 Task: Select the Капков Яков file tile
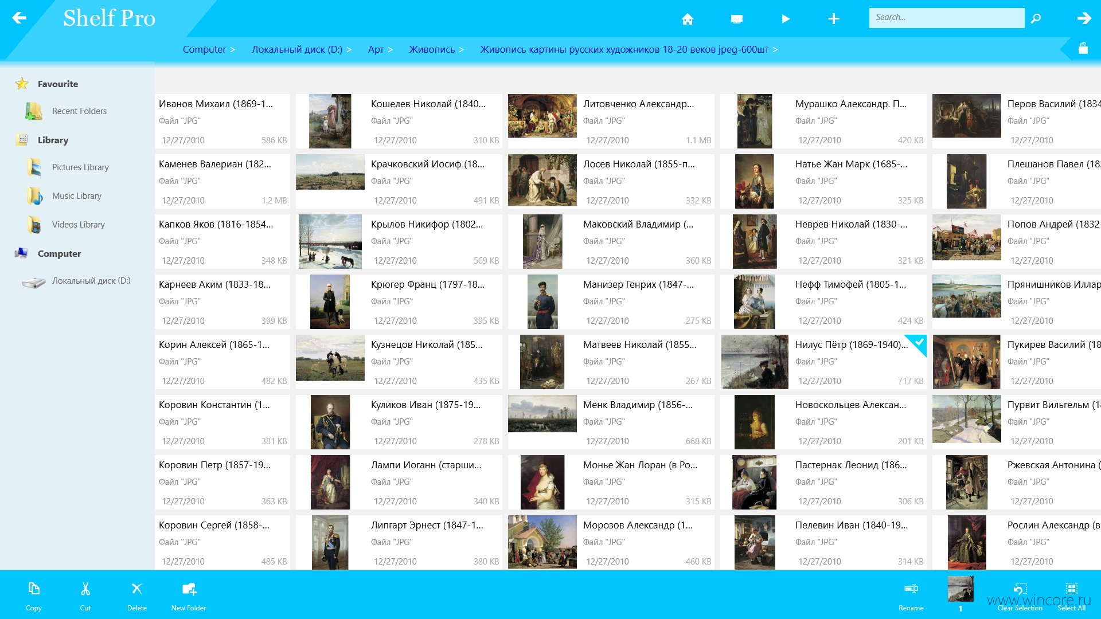click(222, 241)
